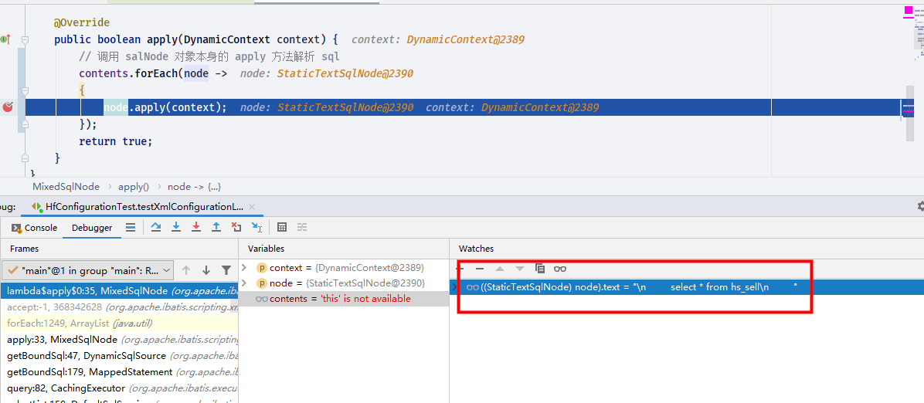Switch to the Console tab
Viewport: 924px width, 403px height.
click(x=35, y=228)
